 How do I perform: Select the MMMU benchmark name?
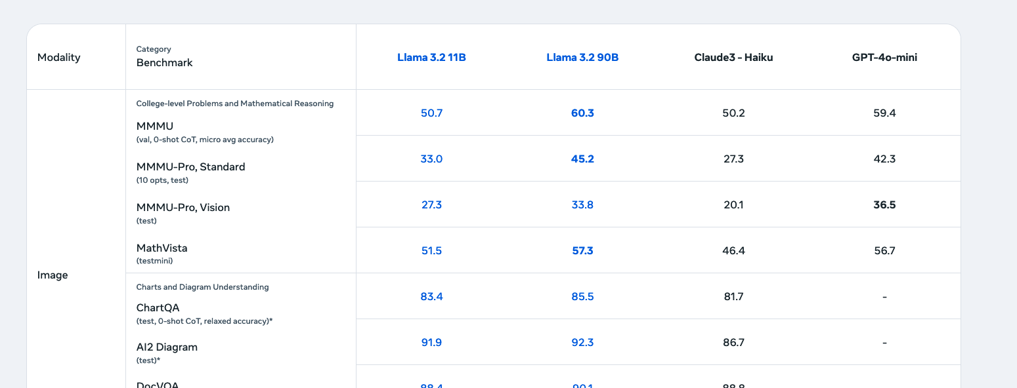(155, 126)
